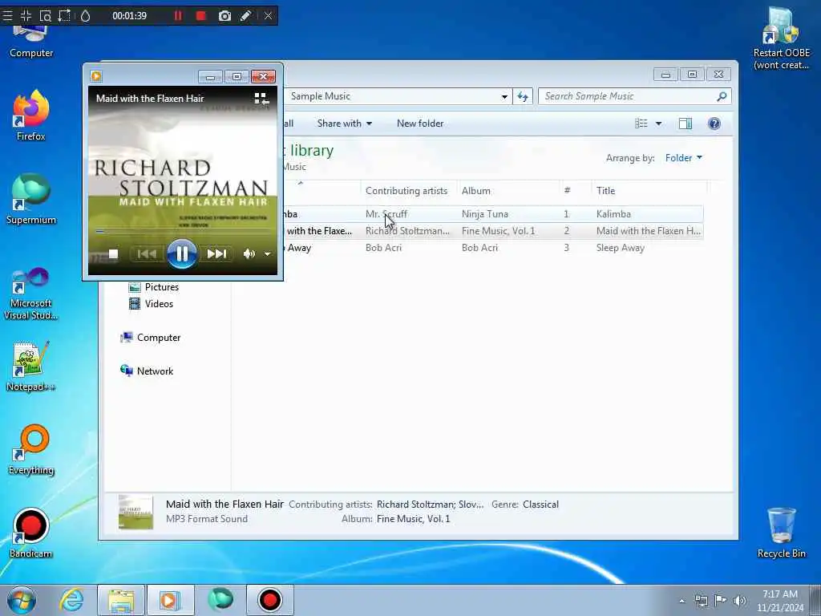821x616 pixels.
Task: Open the Media Player volume dropdown arrow
Action: pyautogui.click(x=268, y=254)
